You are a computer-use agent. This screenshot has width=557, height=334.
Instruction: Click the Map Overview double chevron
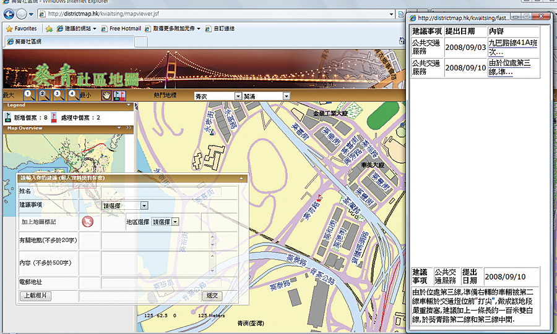[x=129, y=128]
